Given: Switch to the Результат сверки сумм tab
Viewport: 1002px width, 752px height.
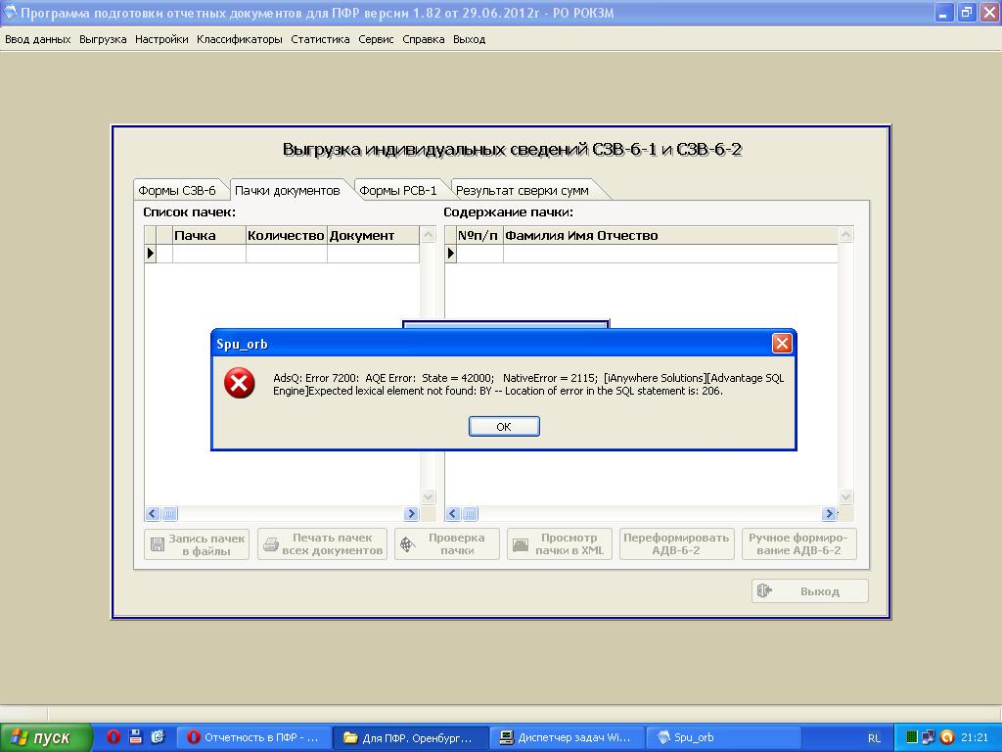Looking at the screenshot, I should pyautogui.click(x=522, y=190).
